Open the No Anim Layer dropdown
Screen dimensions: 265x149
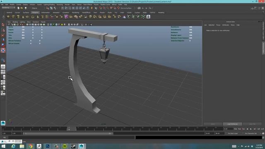tap(233, 133)
